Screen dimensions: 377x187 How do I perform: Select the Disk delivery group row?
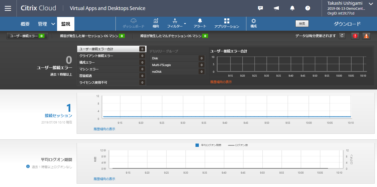[x=177, y=58]
